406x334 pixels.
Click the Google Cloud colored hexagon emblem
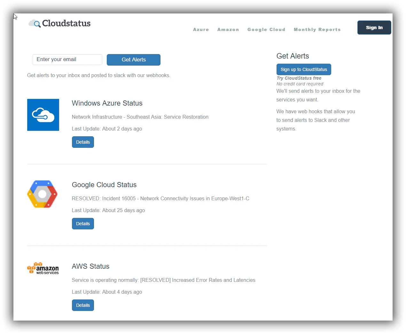[42, 194]
